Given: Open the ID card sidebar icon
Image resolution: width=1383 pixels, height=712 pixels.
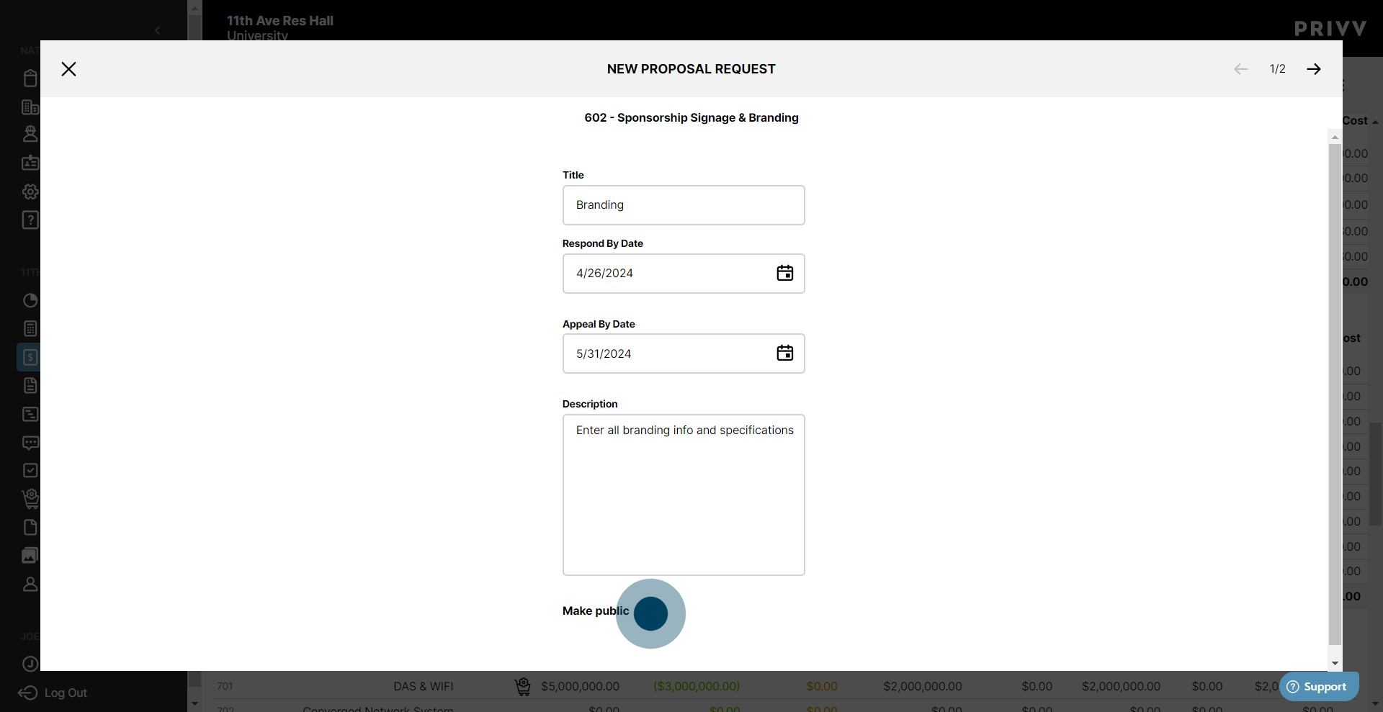Looking at the screenshot, I should click(30, 163).
